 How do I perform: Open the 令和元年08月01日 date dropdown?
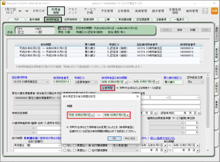pos(165,145)
